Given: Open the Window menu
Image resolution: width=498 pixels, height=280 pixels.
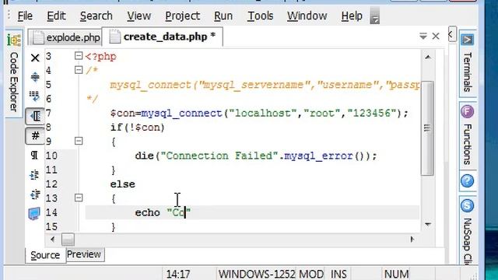Looking at the screenshot, I should click(x=307, y=16).
